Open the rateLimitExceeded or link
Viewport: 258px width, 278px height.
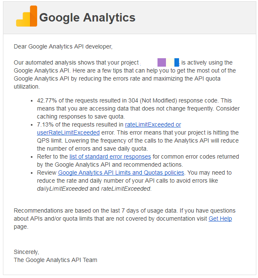(153, 124)
